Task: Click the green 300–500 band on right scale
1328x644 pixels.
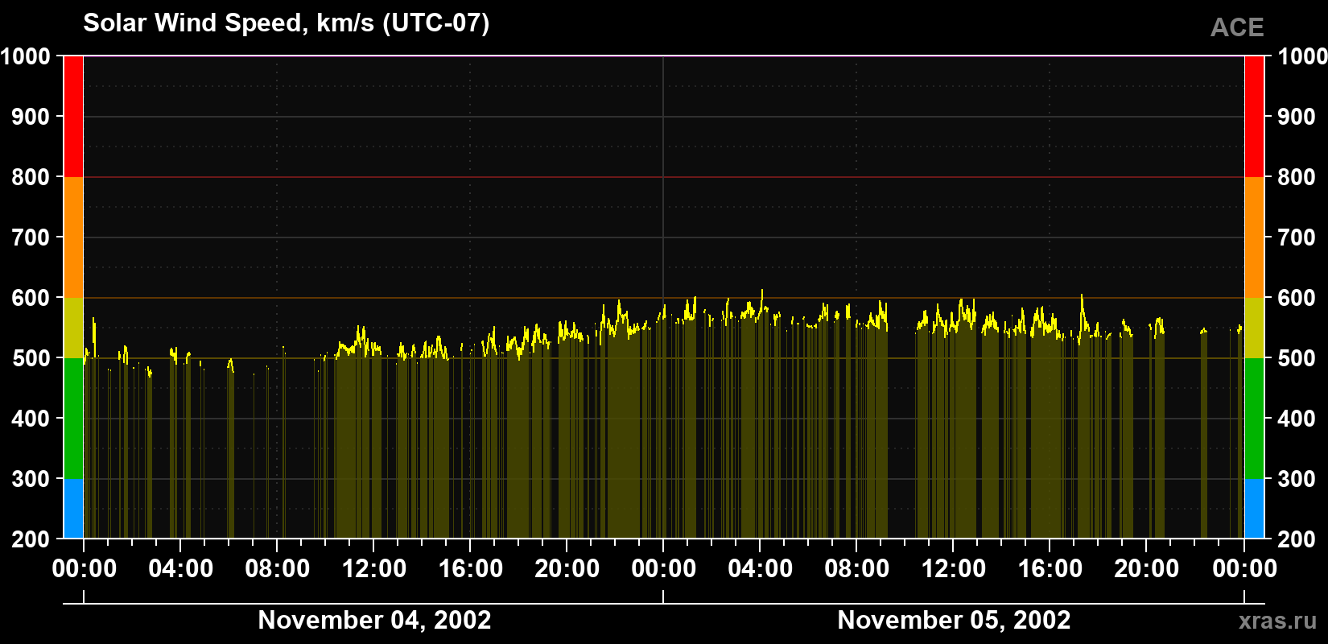Action: point(1254,419)
